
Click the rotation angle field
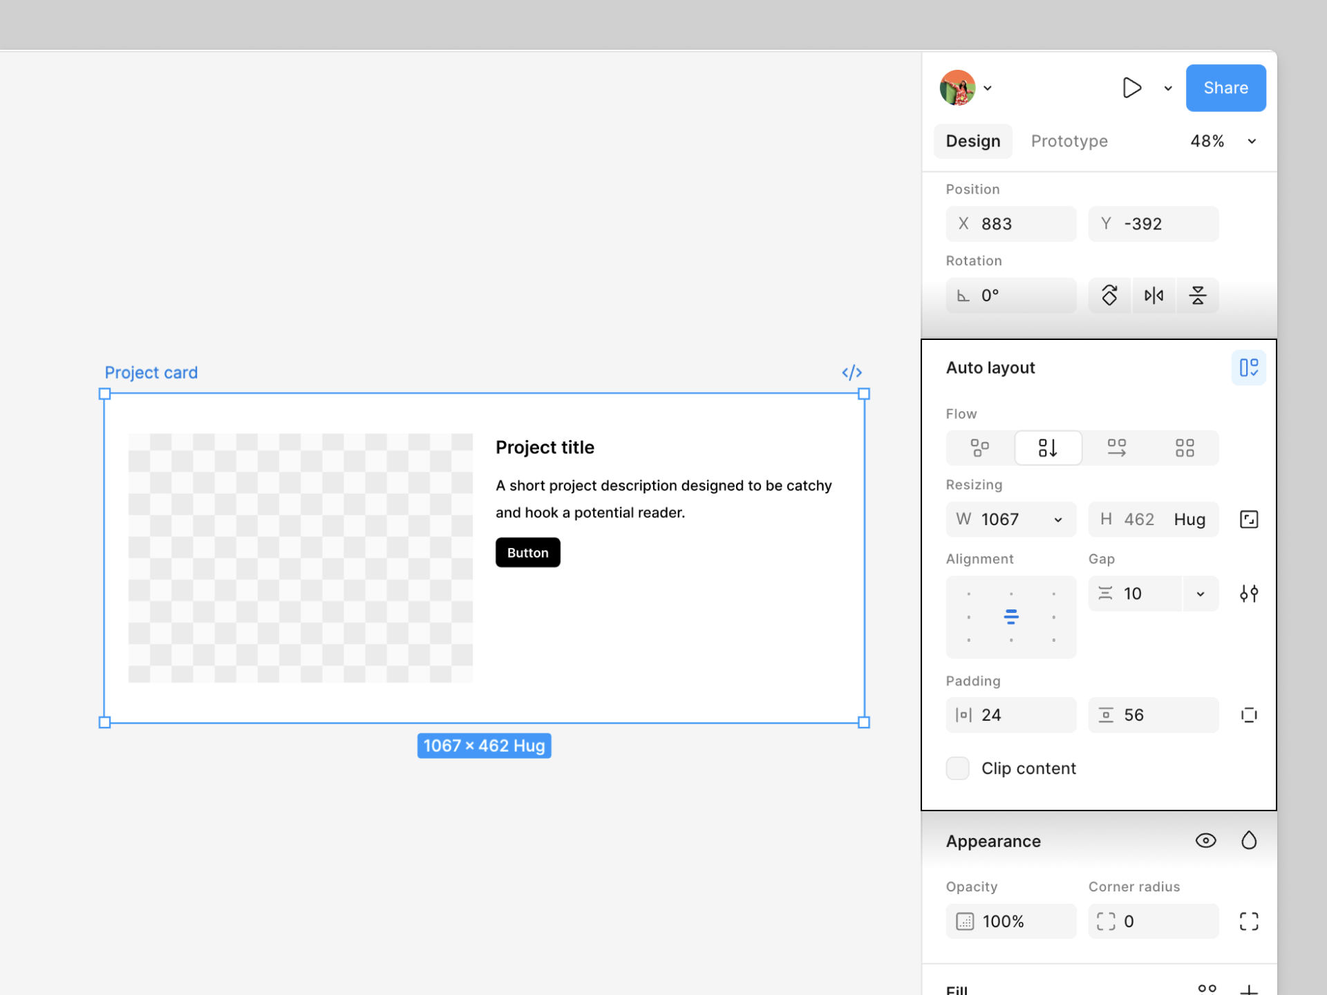coord(1010,296)
